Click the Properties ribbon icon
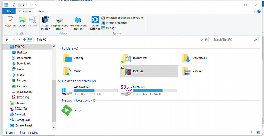This screenshot has width=264, height=136. [x=11, y=20]
